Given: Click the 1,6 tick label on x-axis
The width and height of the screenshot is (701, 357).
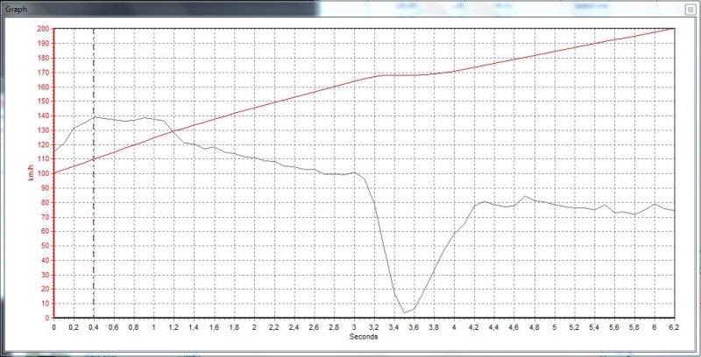Looking at the screenshot, I should [x=214, y=327].
